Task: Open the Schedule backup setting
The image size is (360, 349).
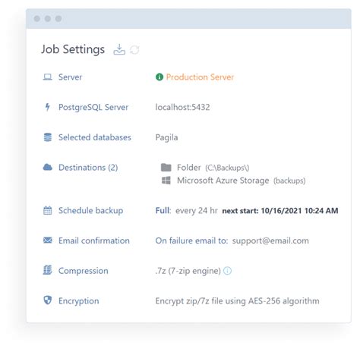Action: coord(90,210)
